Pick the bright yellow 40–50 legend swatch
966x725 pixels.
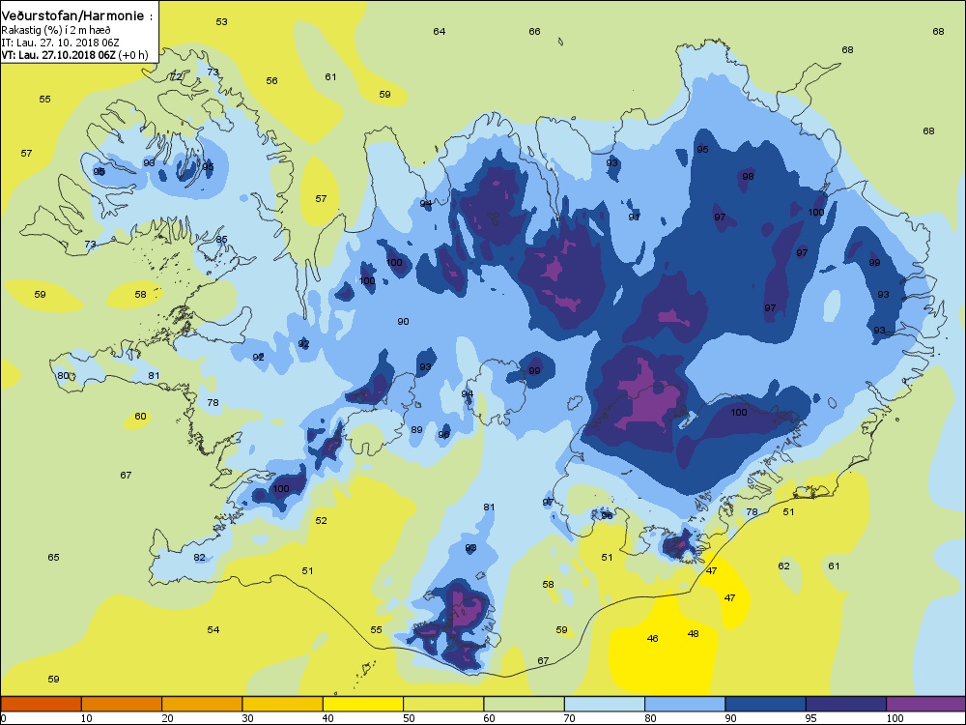363,704
